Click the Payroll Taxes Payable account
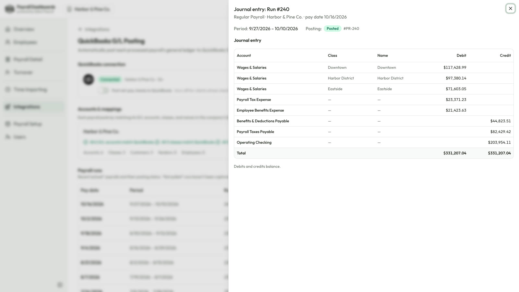The image size is (519, 292). coord(255,132)
